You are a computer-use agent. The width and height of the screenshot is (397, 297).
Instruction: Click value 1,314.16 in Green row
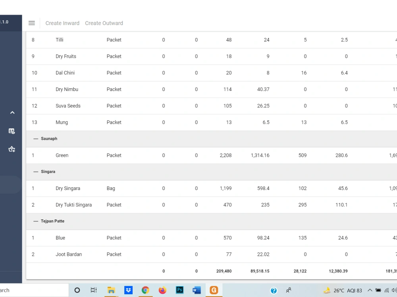260,155
